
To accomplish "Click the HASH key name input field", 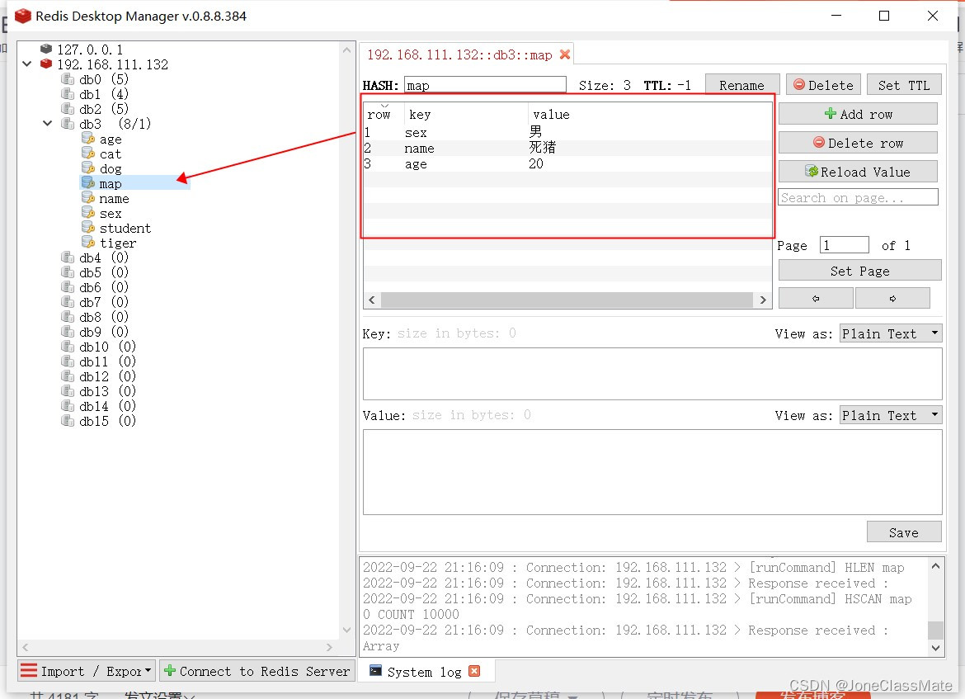I will click(x=485, y=85).
